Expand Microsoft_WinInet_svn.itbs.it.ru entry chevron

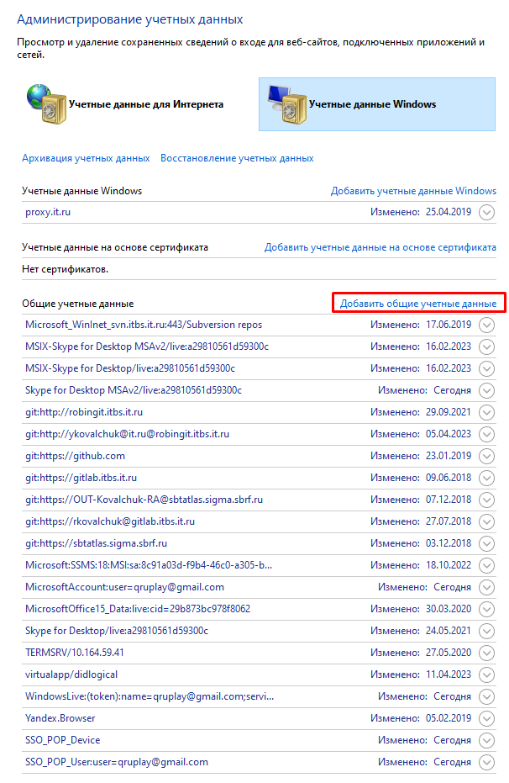click(486, 325)
